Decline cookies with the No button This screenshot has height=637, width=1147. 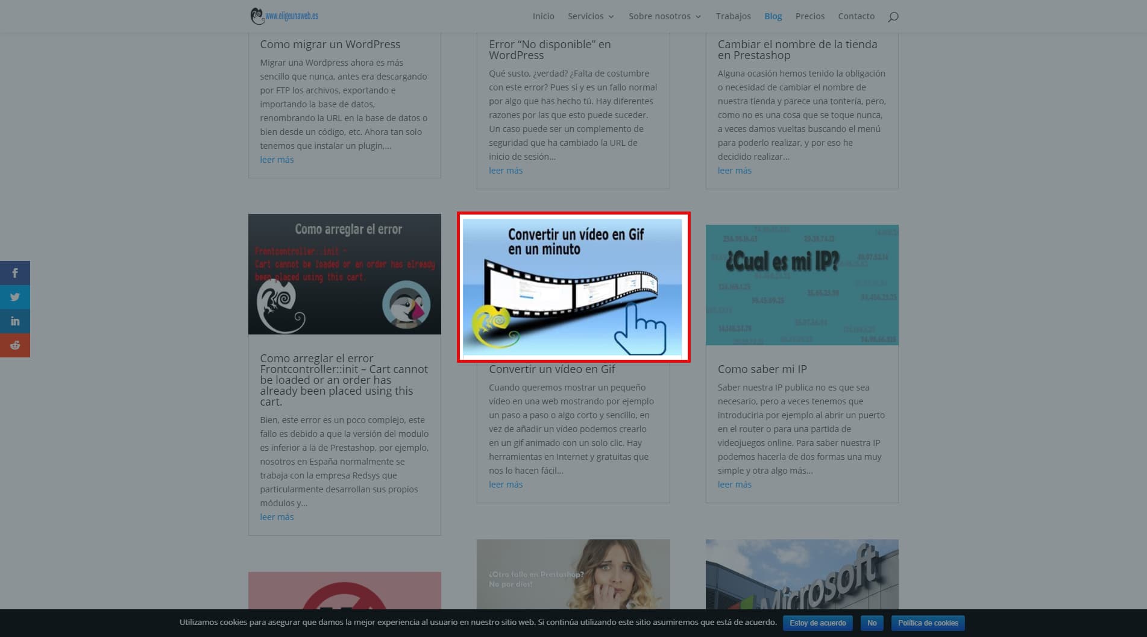(x=872, y=623)
